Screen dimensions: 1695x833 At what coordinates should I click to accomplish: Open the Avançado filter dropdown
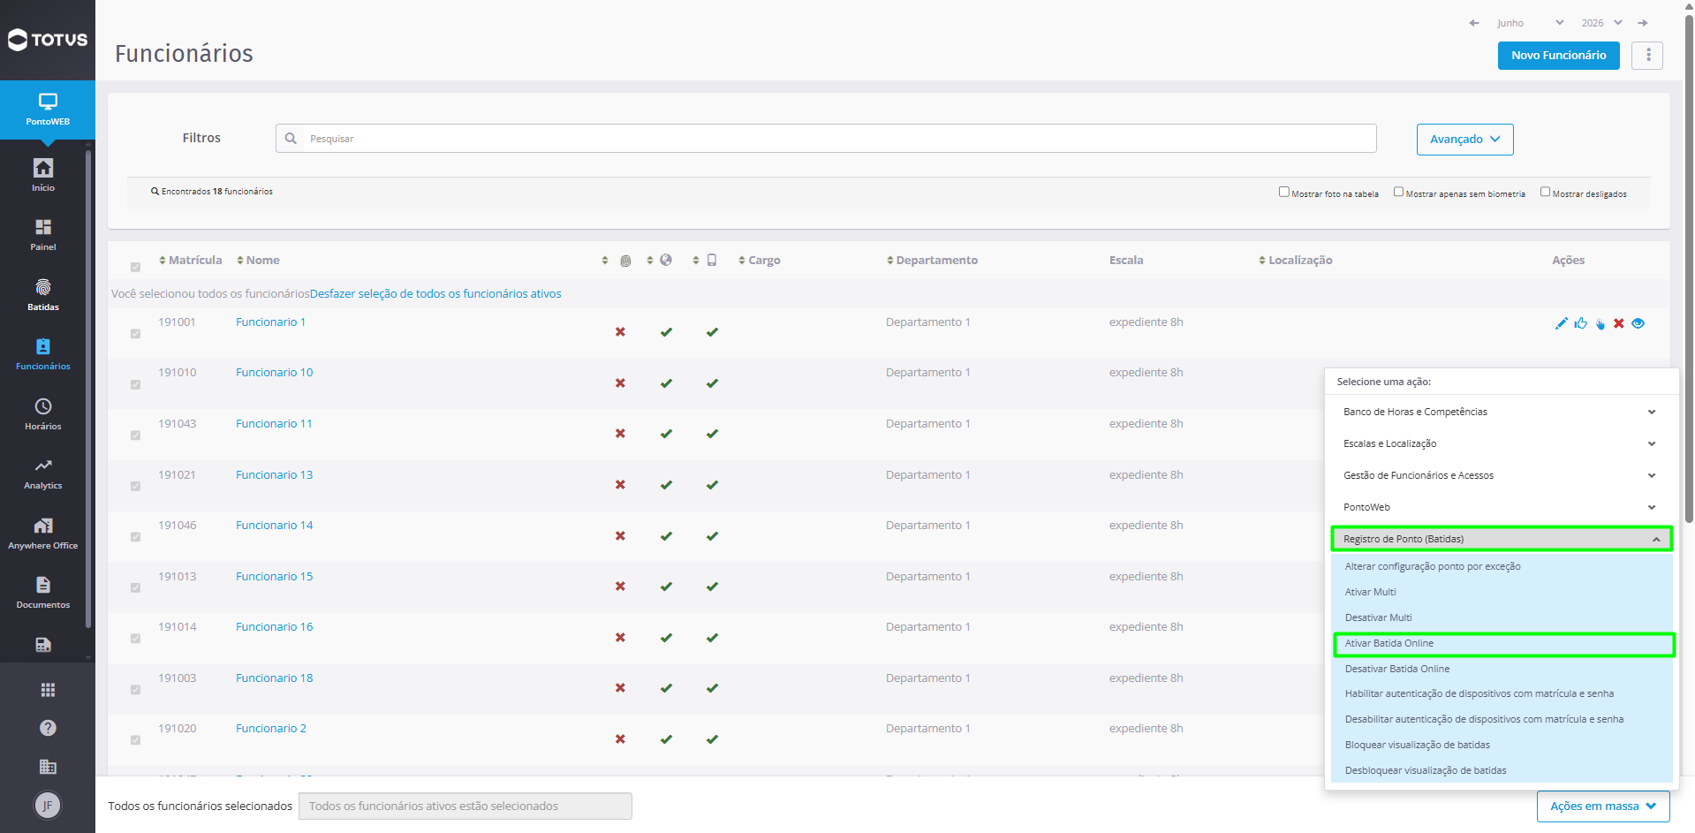(1464, 140)
